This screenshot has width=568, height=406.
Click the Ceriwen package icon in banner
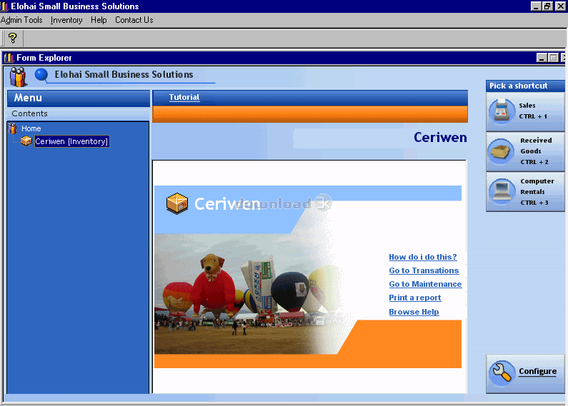(176, 203)
